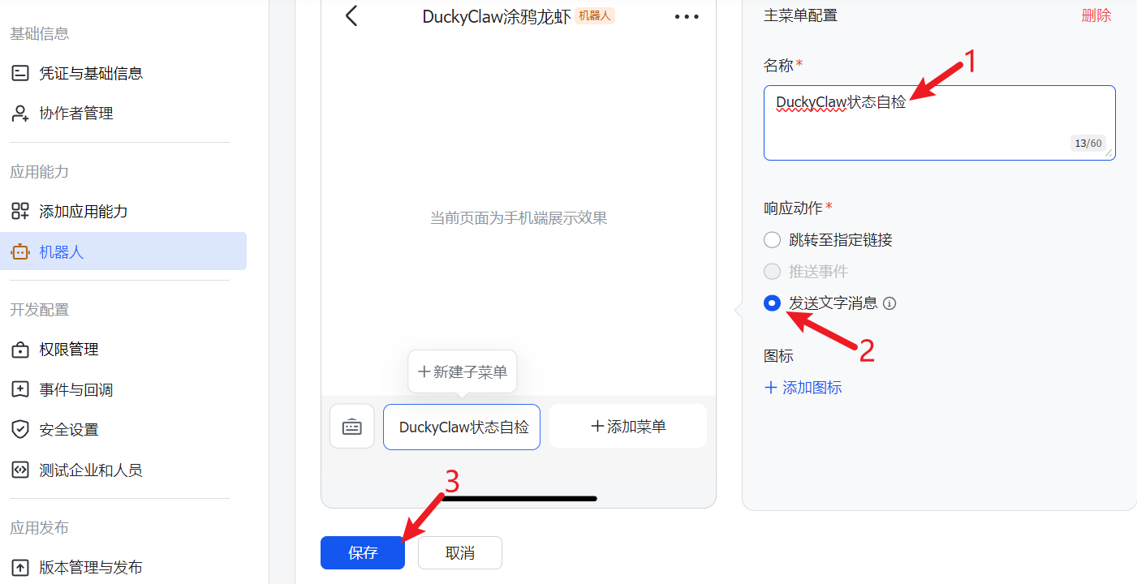Click the credentials and basic info icon

coord(20,73)
